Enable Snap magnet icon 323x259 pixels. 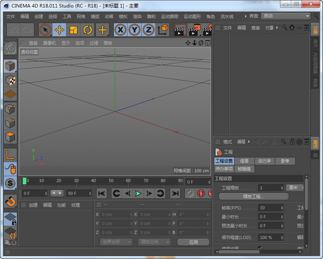pyautogui.click(x=10, y=201)
